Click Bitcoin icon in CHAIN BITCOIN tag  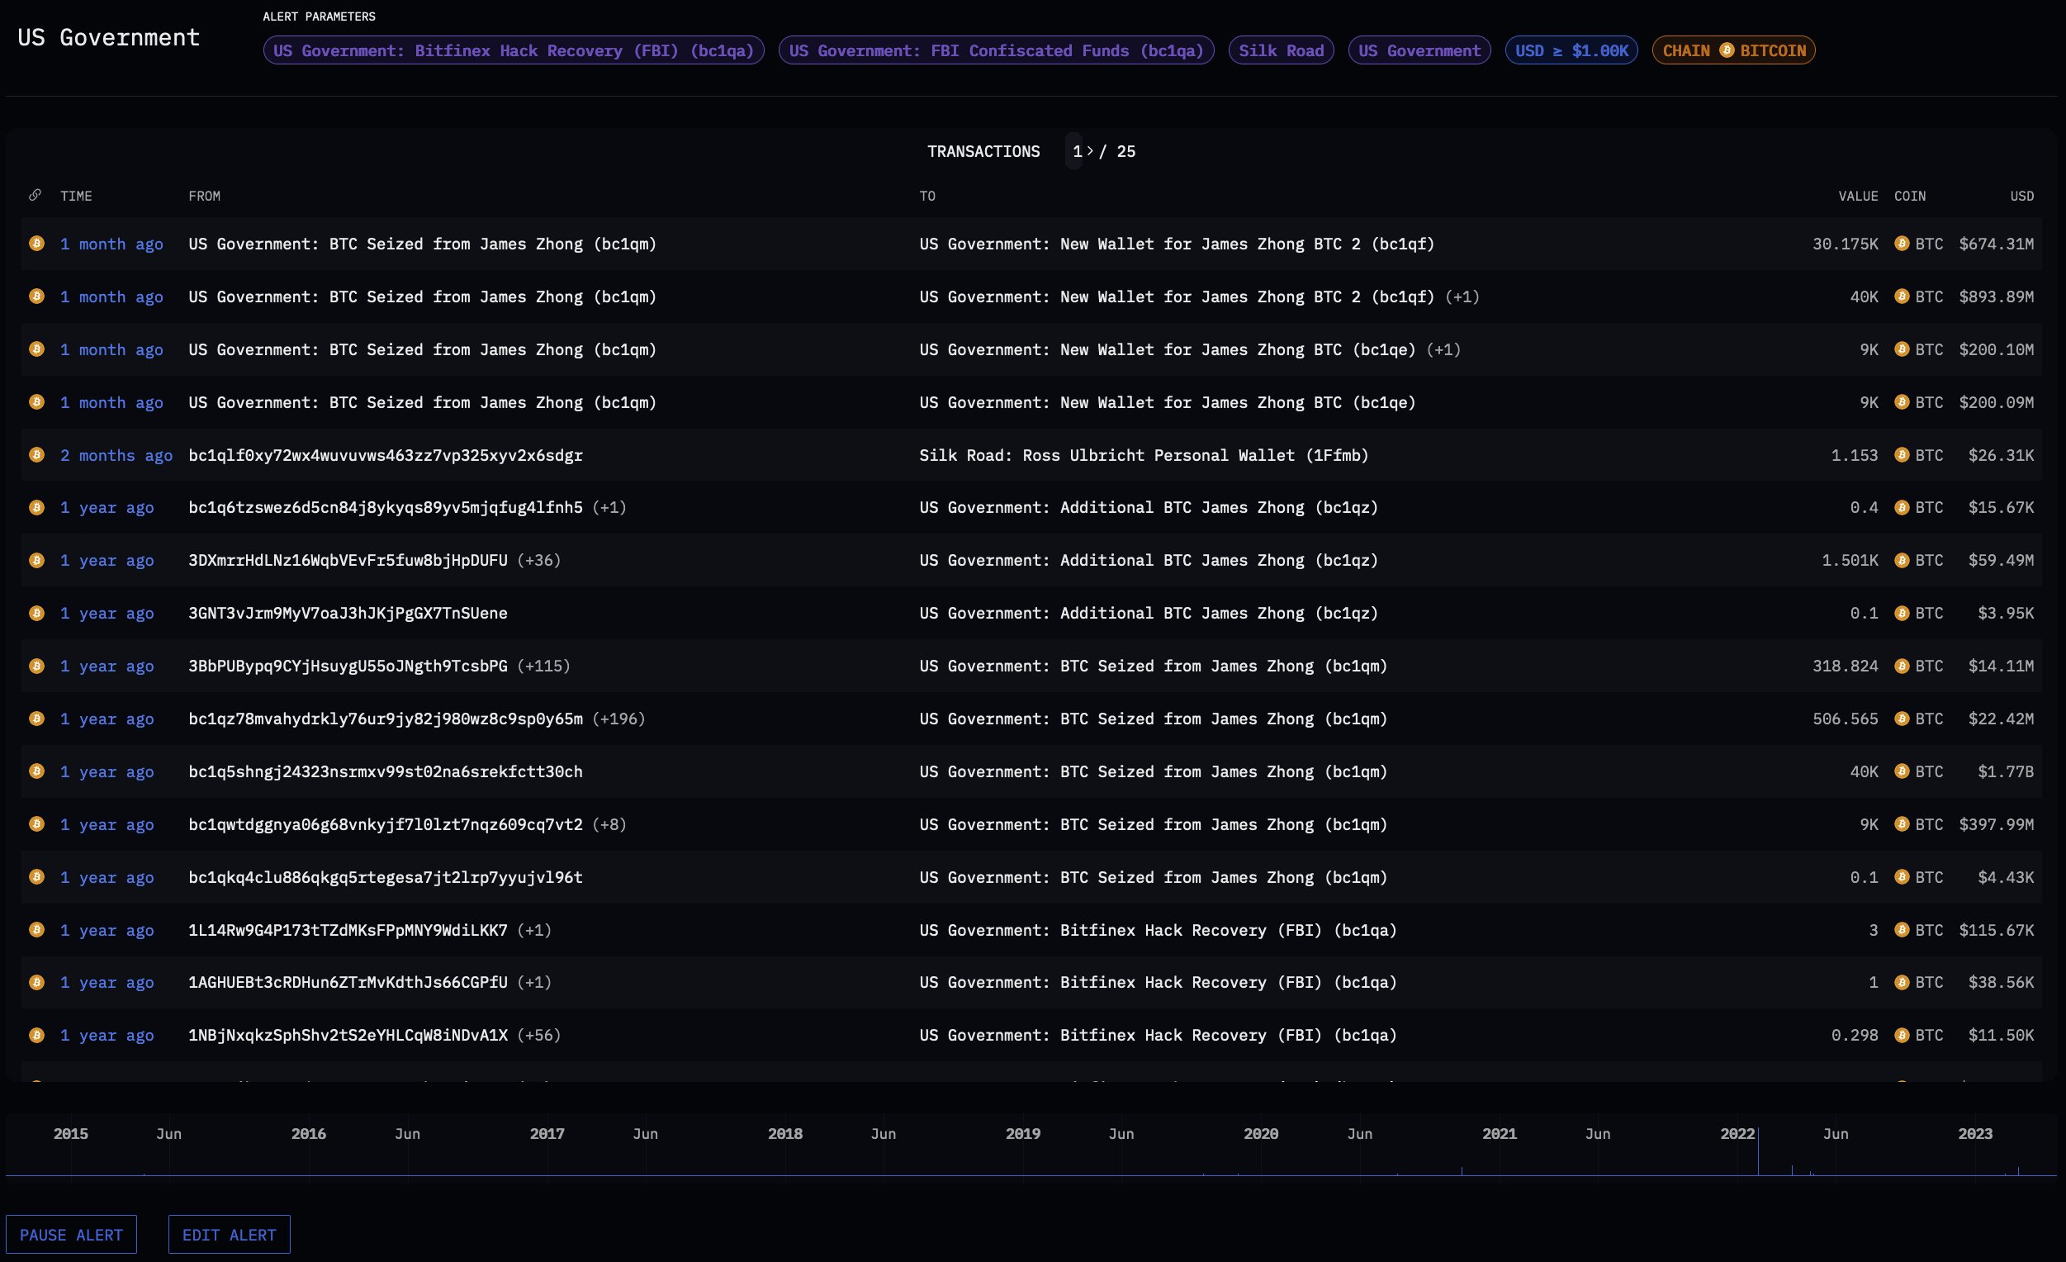pos(1726,50)
